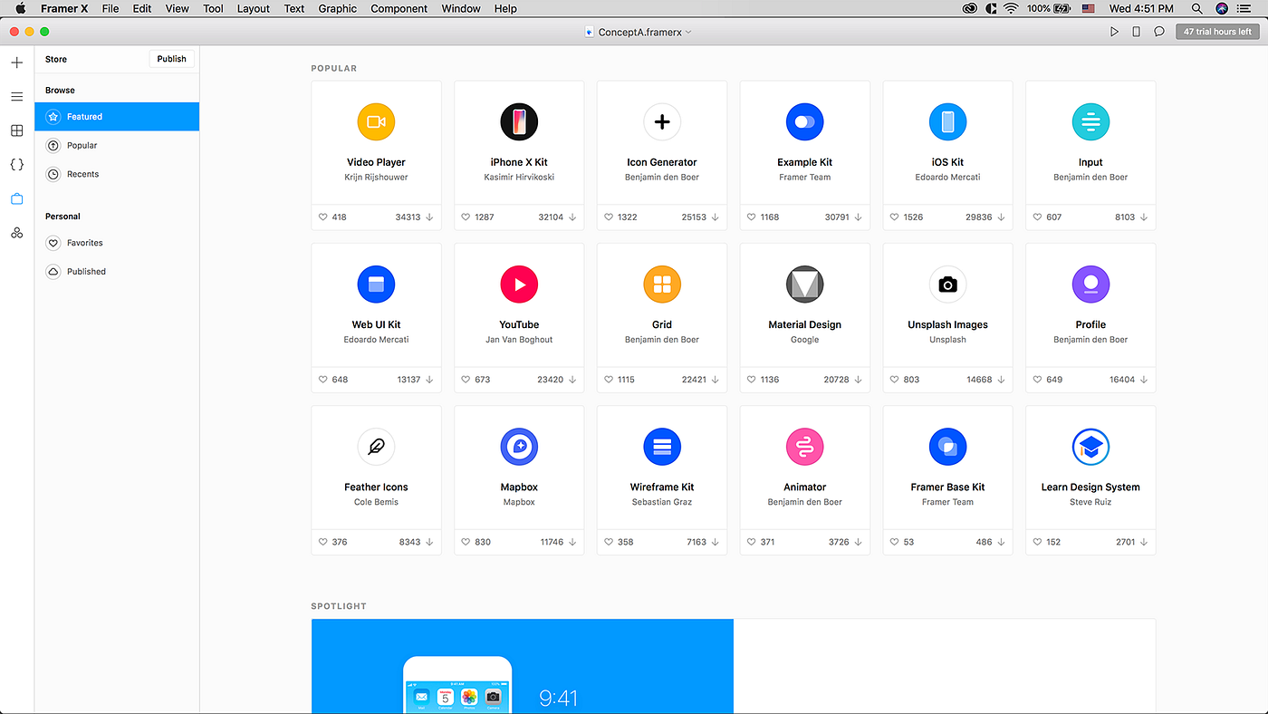Like the Profile package with heart
This screenshot has height=714, width=1268.
[1038, 380]
